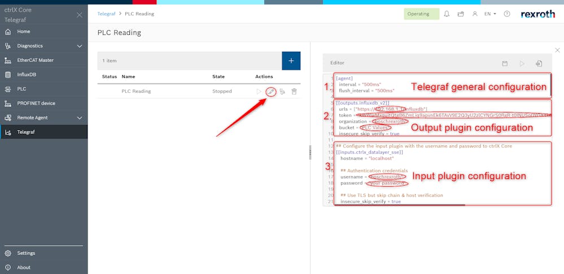Click the Stopped state cell

(x=222, y=92)
